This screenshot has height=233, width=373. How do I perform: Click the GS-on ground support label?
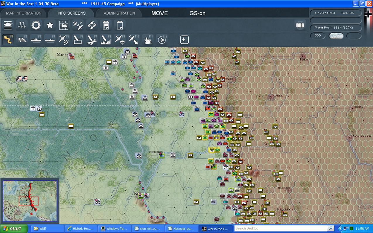click(197, 13)
